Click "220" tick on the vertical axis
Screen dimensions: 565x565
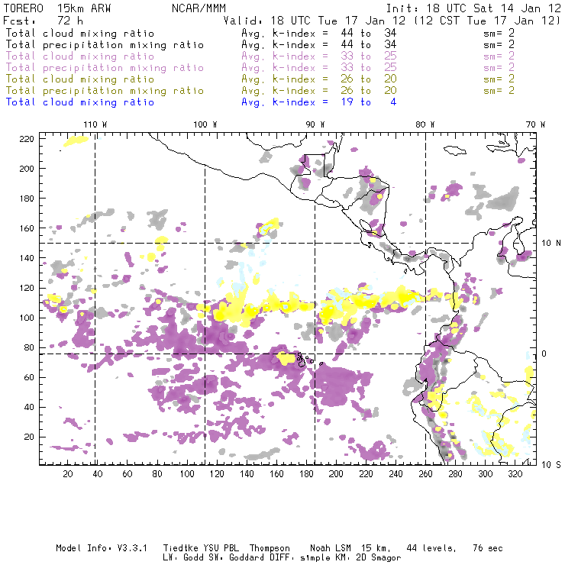click(x=27, y=139)
